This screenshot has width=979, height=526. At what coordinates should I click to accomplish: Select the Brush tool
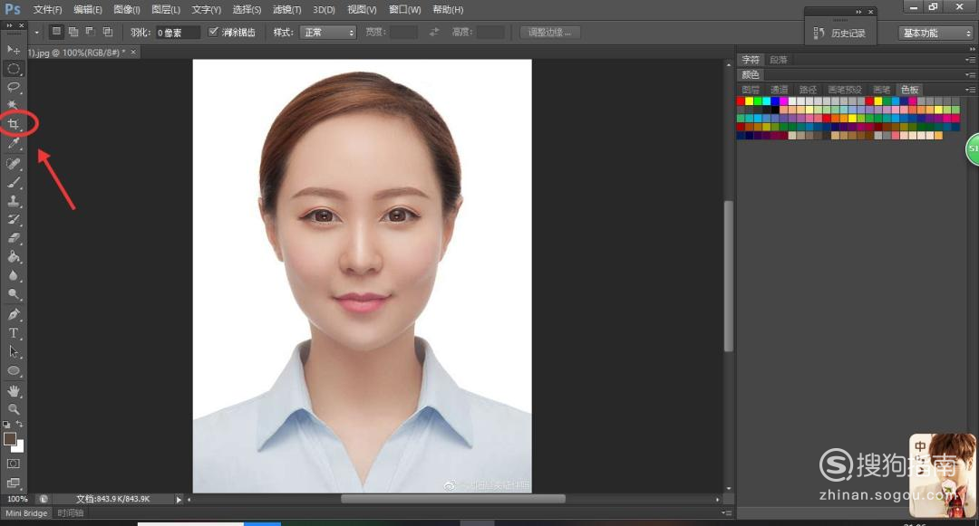tap(14, 182)
